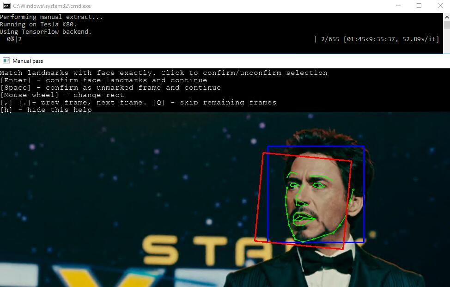Click the C:\Windows\system32\cmd.exe title text
The height and width of the screenshot is (287, 450).
tap(52, 6)
